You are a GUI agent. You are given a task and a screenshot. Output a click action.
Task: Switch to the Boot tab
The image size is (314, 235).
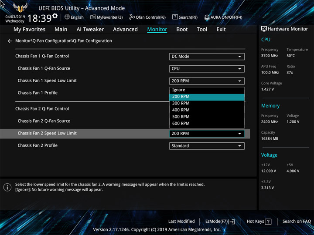tap(182, 30)
